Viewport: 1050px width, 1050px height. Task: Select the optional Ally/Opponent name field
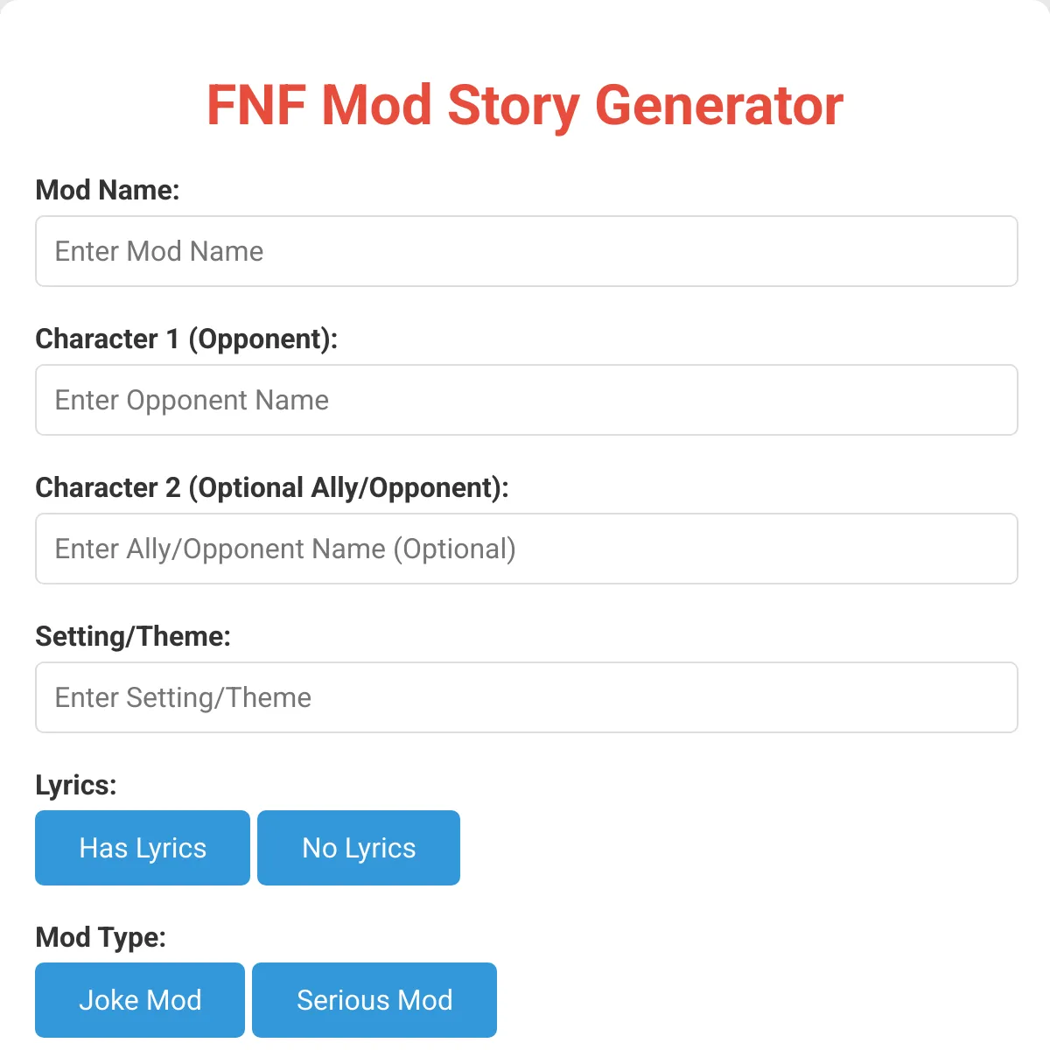point(525,549)
